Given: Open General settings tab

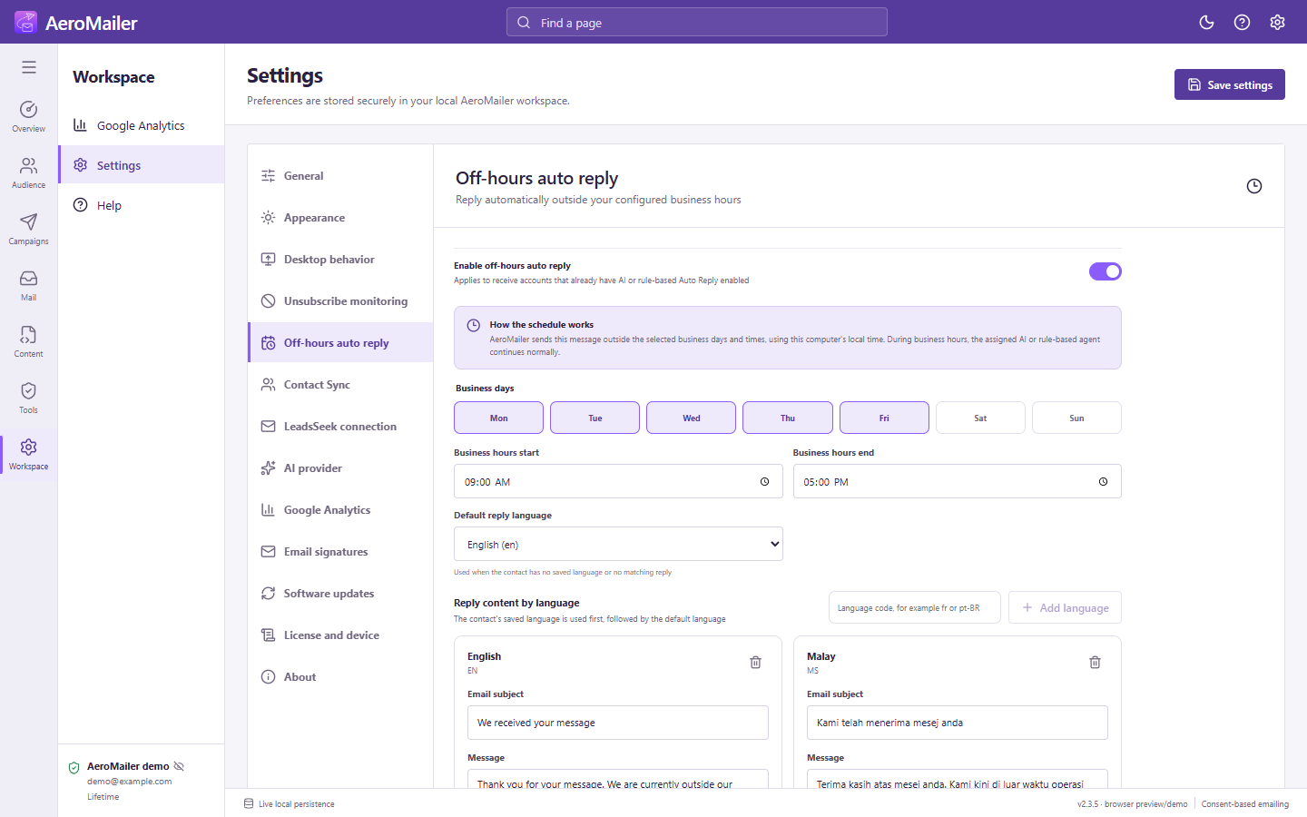Looking at the screenshot, I should pos(340,176).
